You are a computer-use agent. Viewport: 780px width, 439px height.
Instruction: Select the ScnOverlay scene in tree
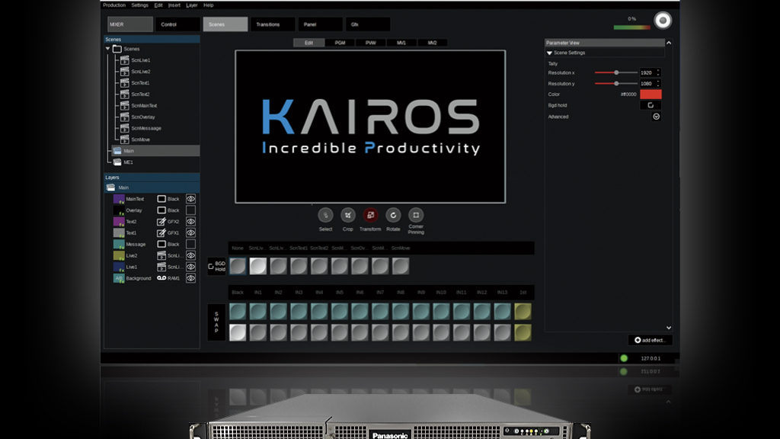click(142, 117)
